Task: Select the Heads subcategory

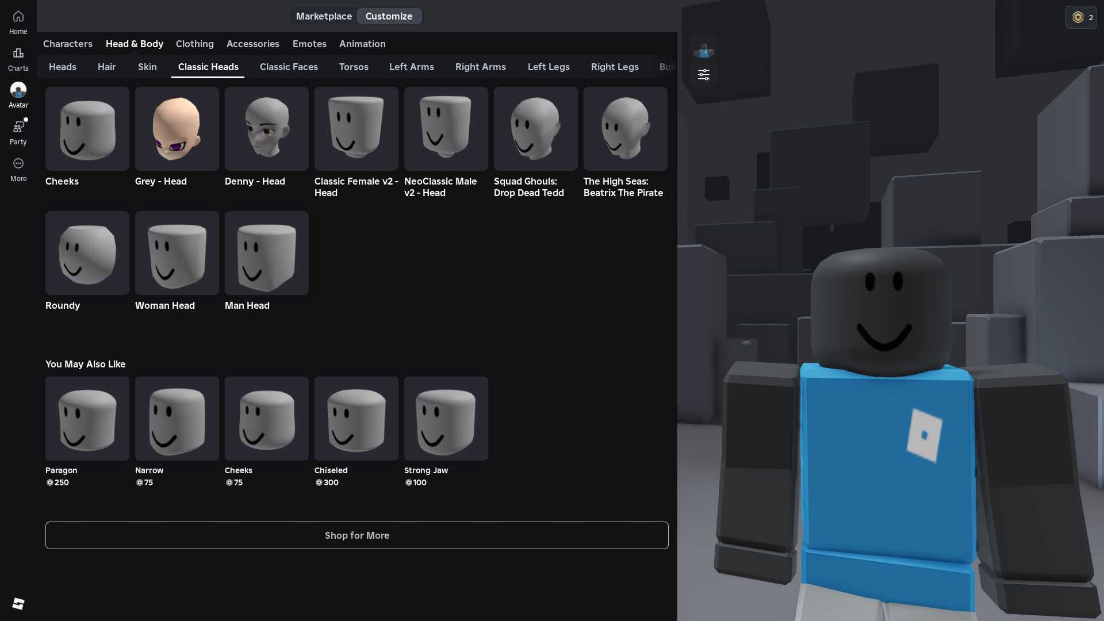Action: pyautogui.click(x=63, y=67)
